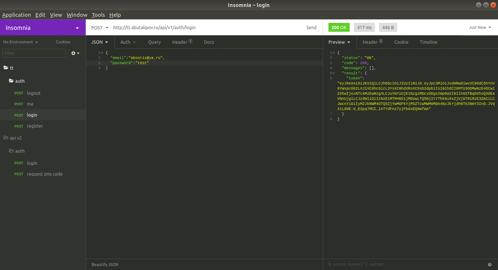Open the Help menu
Image resolution: width=498 pixels, height=270 pixels.
click(115, 15)
